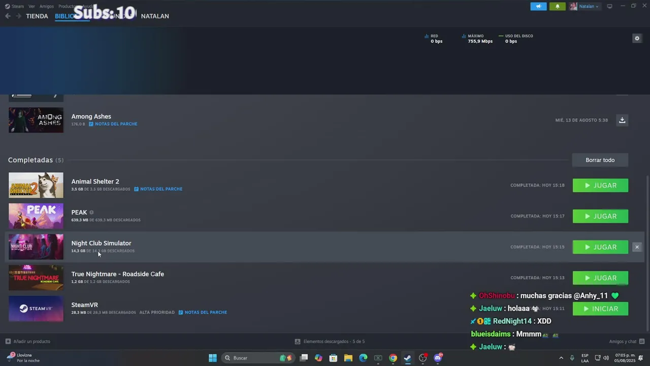Go to the TIENDA tab
This screenshot has width=650, height=366.
pyautogui.click(x=37, y=16)
